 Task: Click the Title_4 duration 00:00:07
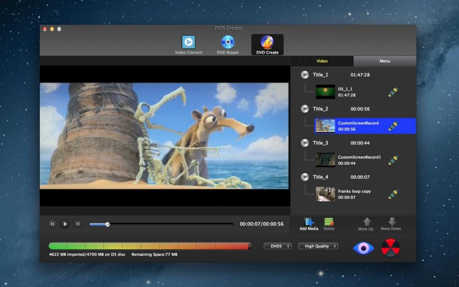(360, 177)
